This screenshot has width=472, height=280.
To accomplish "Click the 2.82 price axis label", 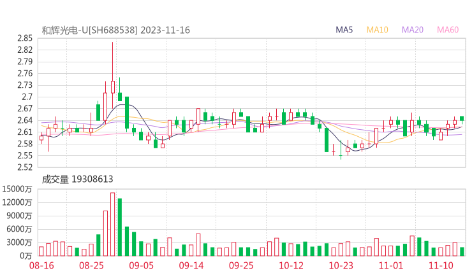I will 25,50.
